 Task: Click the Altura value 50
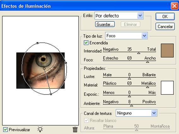tap(136, 126)
